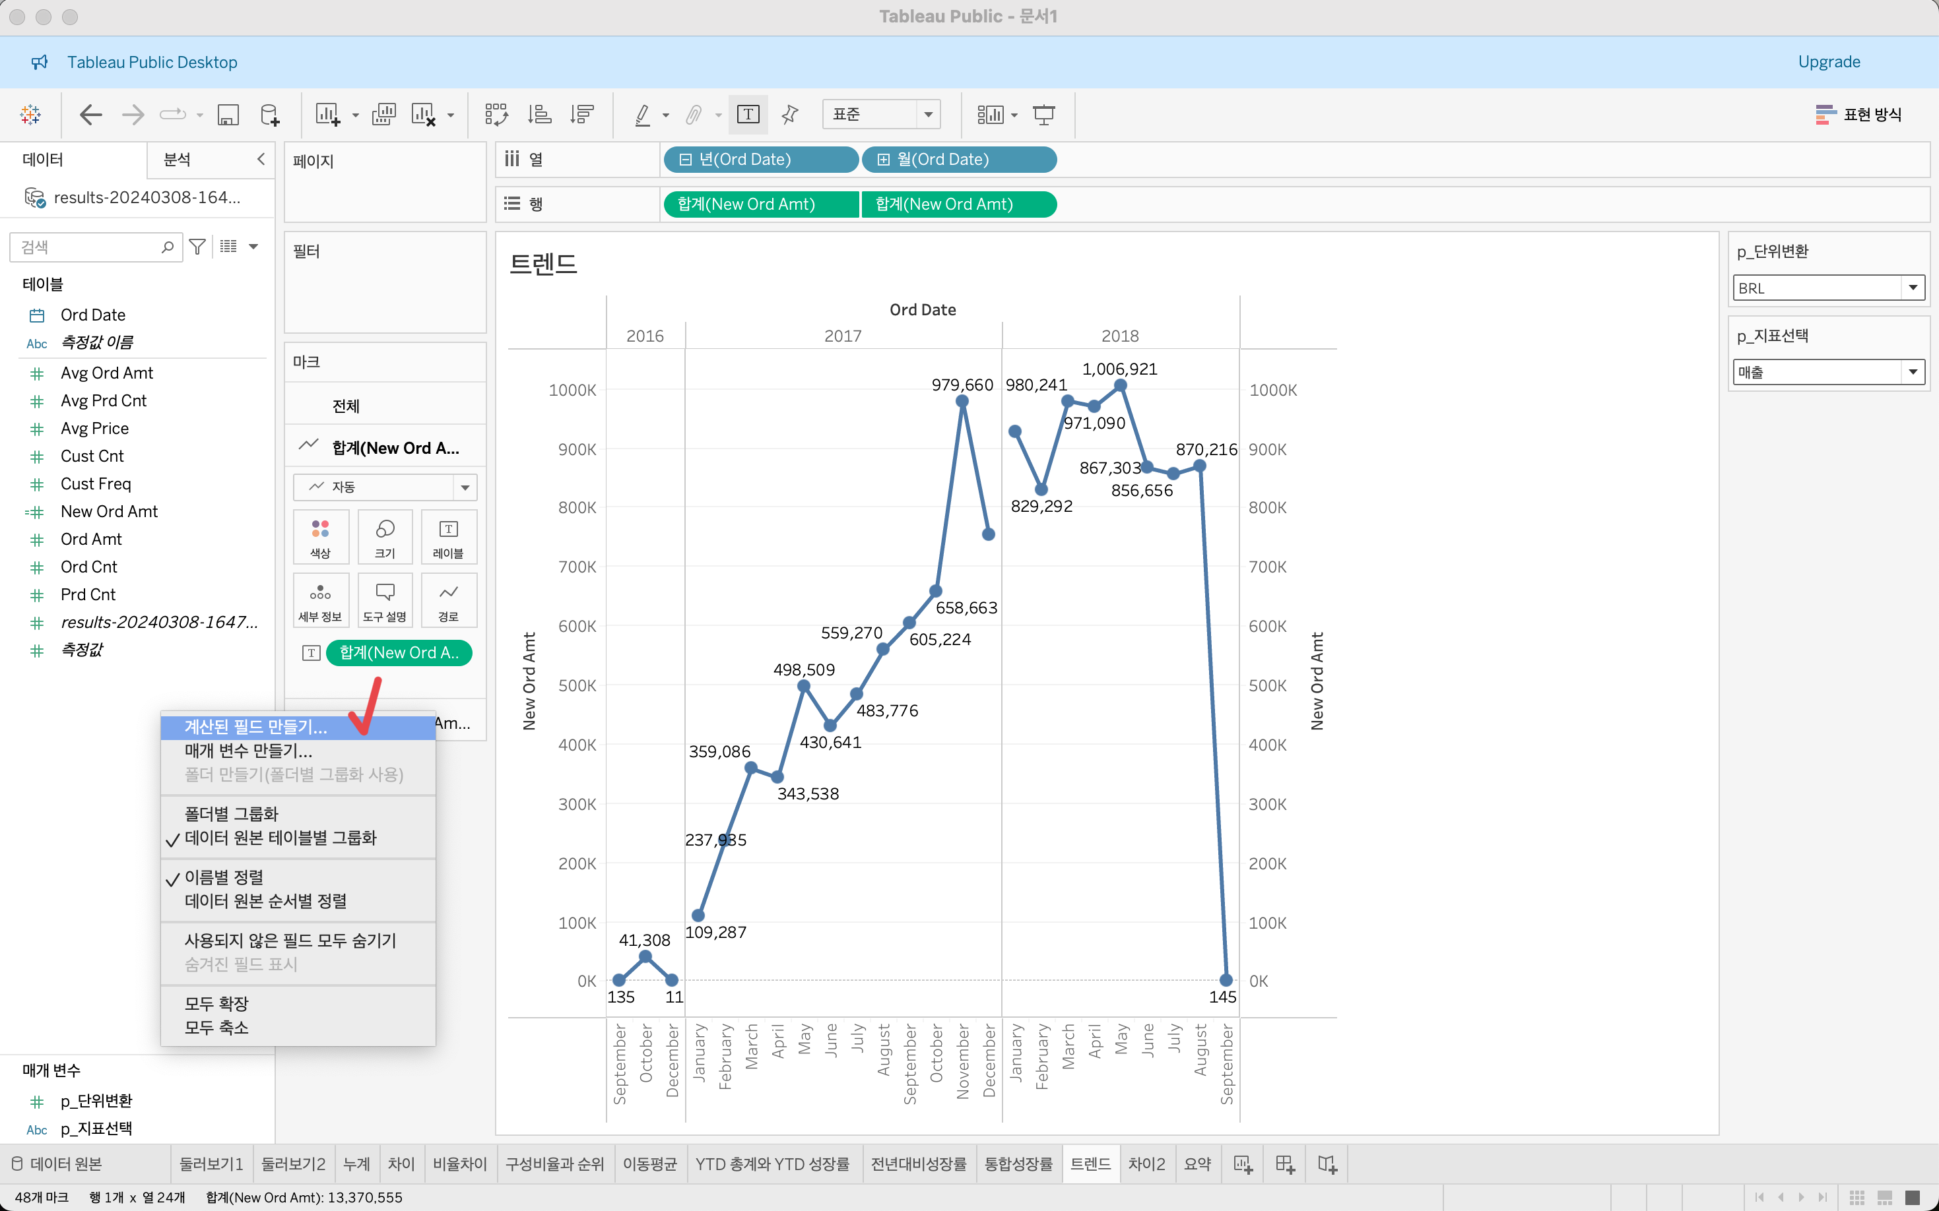Click the swap rows and columns icon
Screen dimensions: 1939x1211
[496, 115]
